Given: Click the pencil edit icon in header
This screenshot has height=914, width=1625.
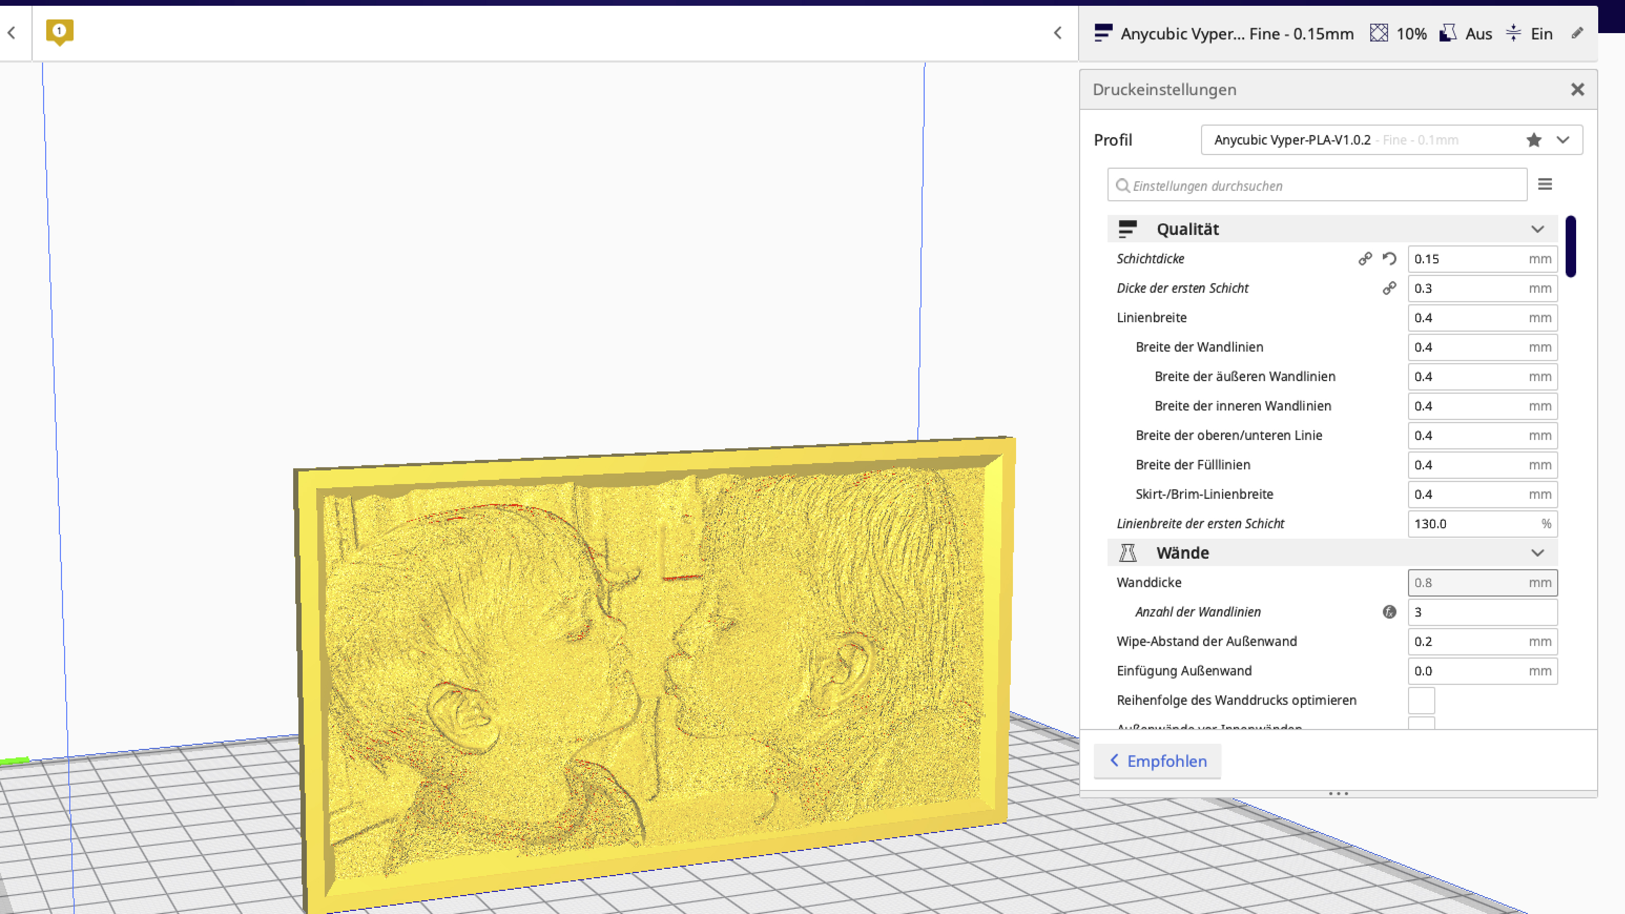Looking at the screenshot, I should point(1577,34).
